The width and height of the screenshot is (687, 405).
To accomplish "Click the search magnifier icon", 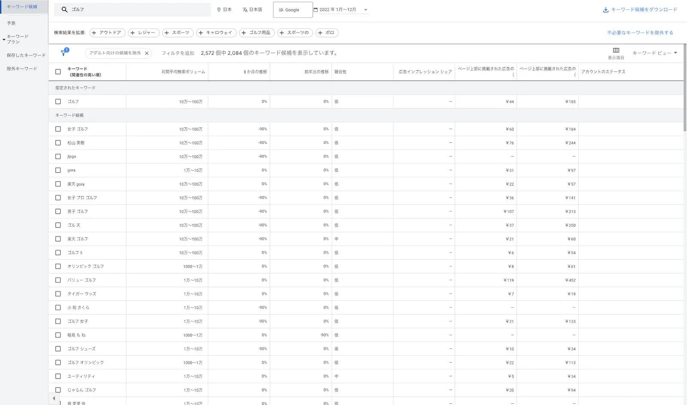I will 64,9.
